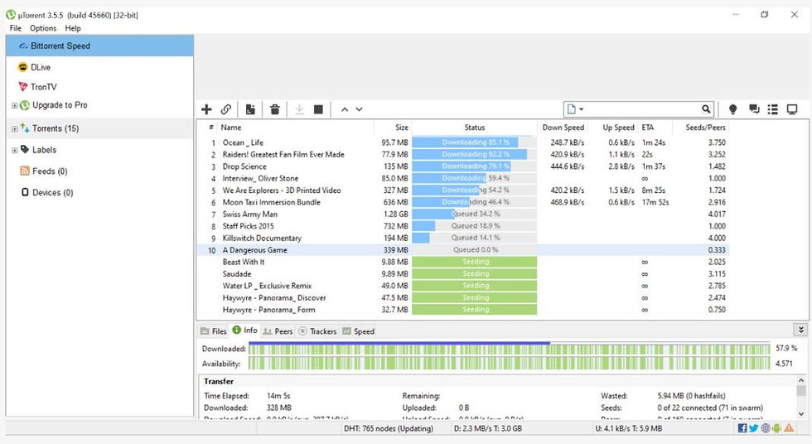Image resolution: width=812 pixels, height=444 pixels.
Task: Select Upgrade to Pro in sidebar
Action: tap(60, 105)
